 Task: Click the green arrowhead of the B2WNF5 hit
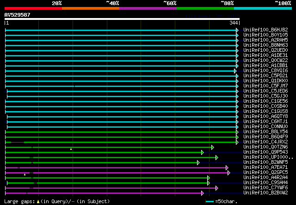tap(198, 163)
